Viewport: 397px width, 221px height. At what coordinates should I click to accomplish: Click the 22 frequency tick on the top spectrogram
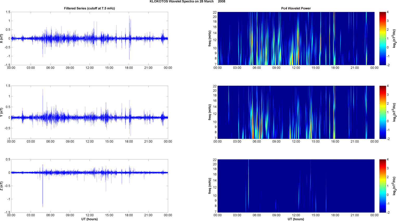[215, 12]
